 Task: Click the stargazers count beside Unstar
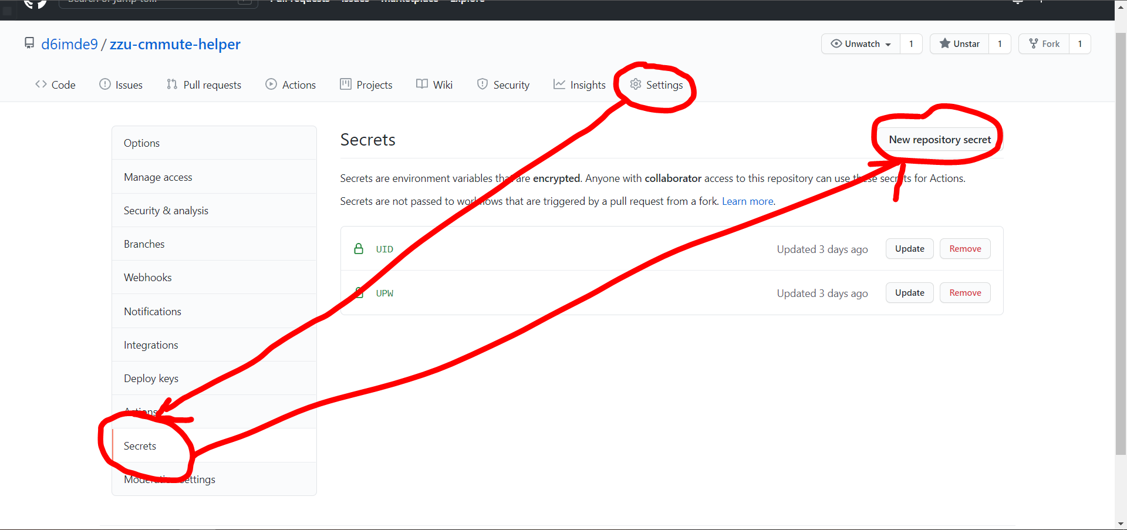click(1000, 44)
